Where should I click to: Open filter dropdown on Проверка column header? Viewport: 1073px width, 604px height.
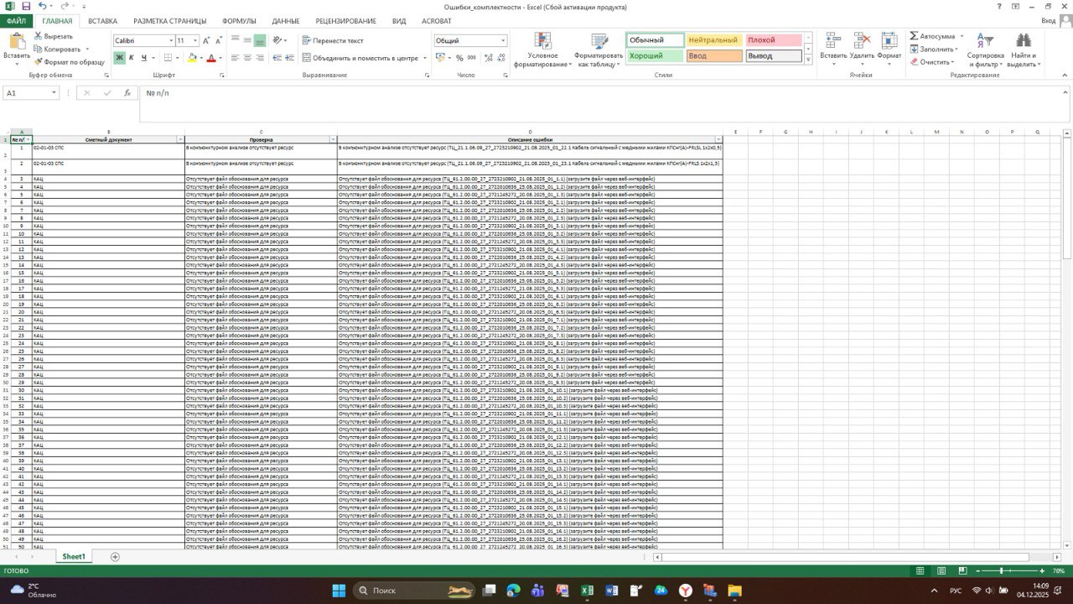333,139
